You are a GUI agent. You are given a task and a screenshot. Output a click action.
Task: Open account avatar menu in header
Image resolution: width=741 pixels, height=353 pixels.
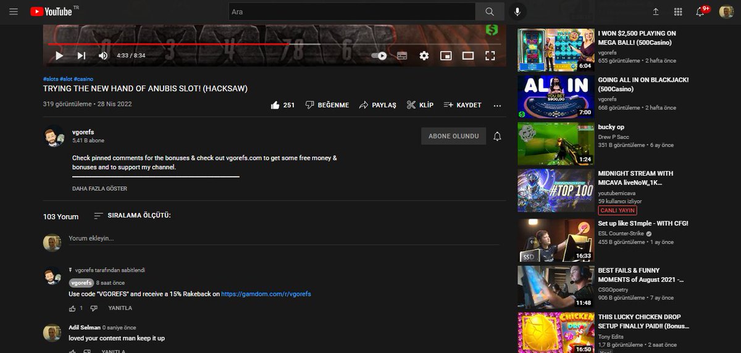(x=726, y=12)
